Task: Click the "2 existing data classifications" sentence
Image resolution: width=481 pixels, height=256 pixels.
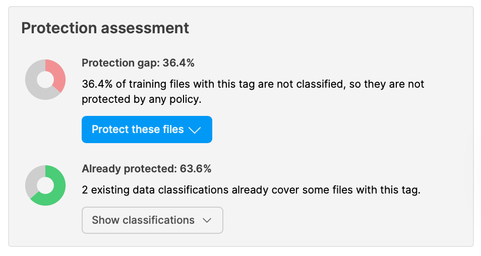Action: tap(251, 190)
